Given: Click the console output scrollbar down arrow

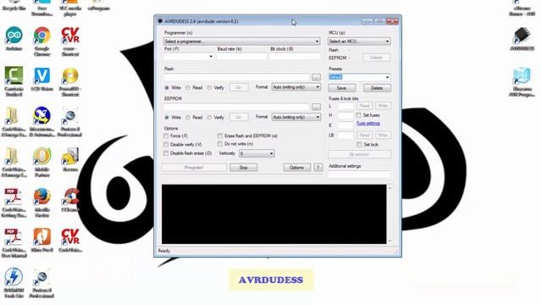Looking at the screenshot, I should point(390,241).
